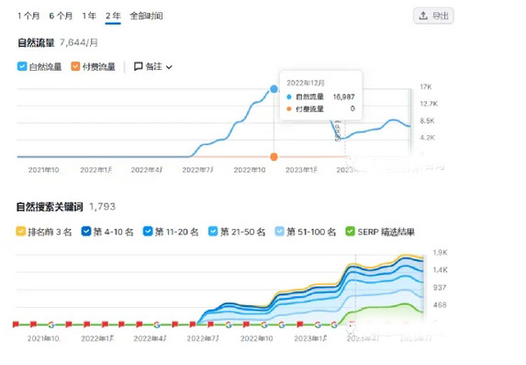This screenshot has width=526, height=365.
Task: Click the Google marker near 2022年4月
Action: click(x=157, y=325)
